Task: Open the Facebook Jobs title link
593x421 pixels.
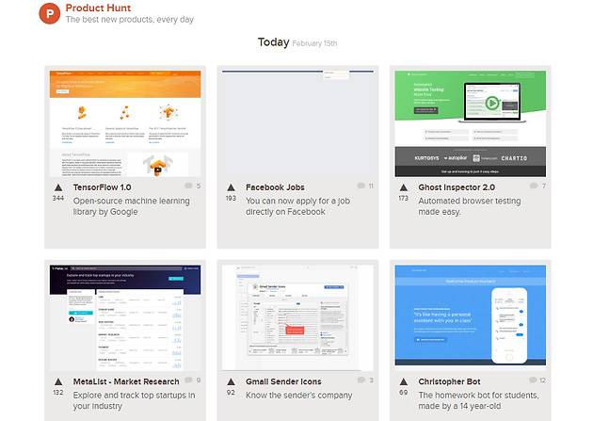Action: click(x=275, y=187)
